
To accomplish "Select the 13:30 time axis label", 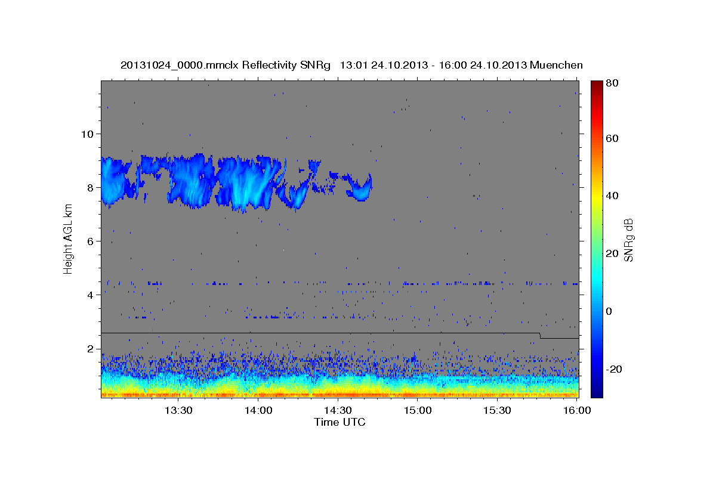I will point(178,410).
